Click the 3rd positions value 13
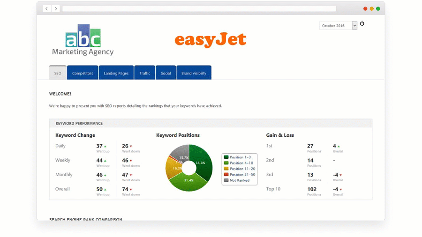The image size is (422, 237). 310,175
